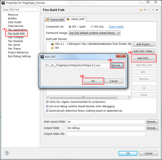Click the help question mark icon
This screenshot has width=162, height=160.
[x=7, y=153]
